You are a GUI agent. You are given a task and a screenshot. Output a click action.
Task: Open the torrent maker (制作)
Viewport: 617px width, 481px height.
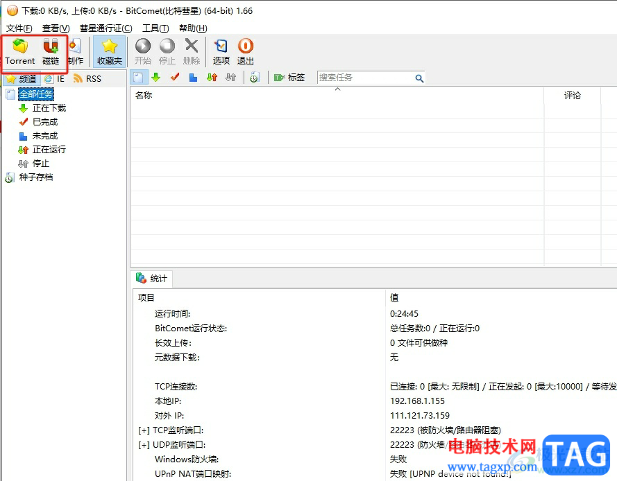[76, 52]
